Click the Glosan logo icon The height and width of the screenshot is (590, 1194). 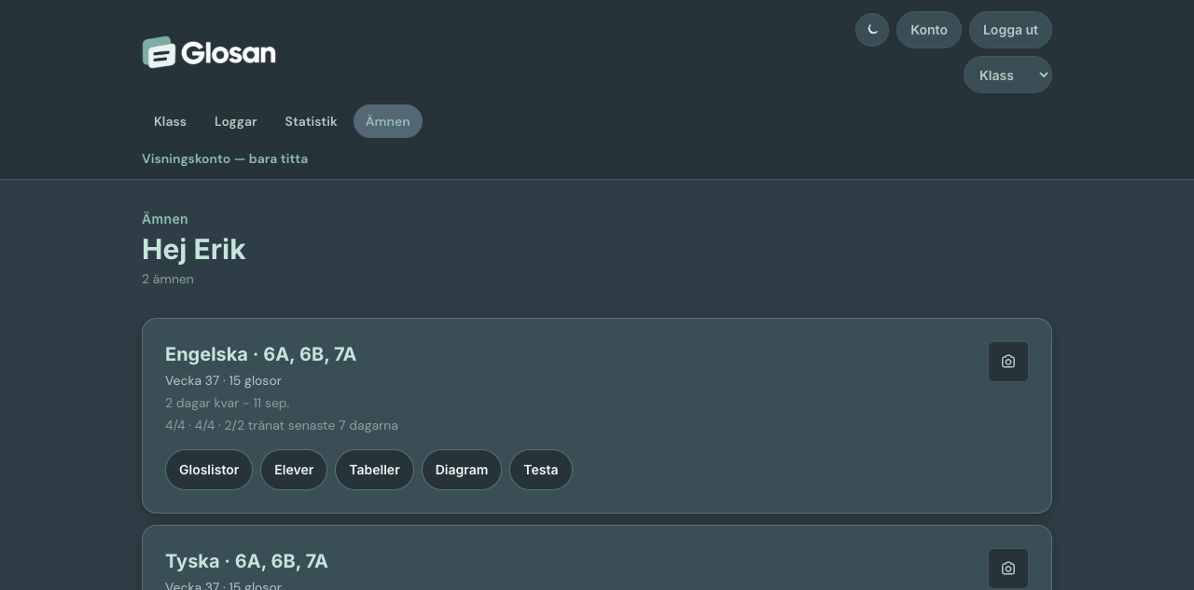click(159, 52)
